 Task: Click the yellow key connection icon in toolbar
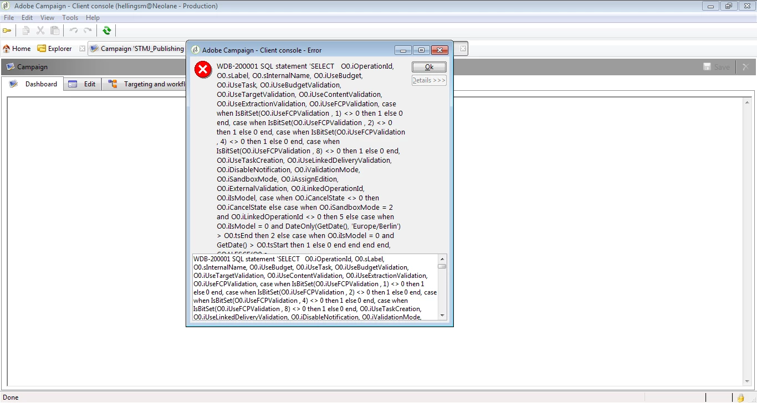tap(7, 30)
